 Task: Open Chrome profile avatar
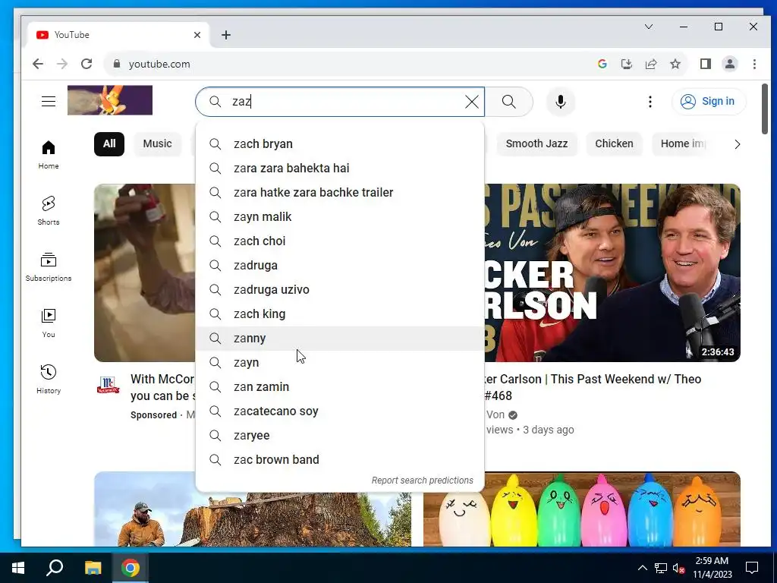(730, 64)
